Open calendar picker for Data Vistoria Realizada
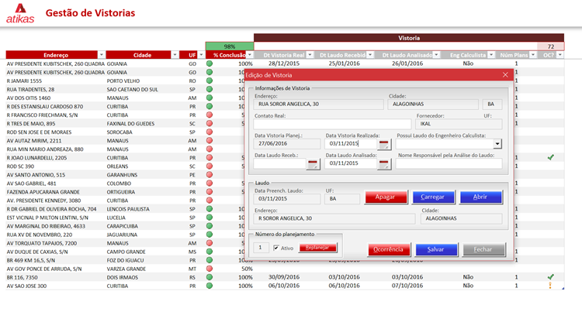Viewport: 582px width, 312px height. [x=384, y=144]
